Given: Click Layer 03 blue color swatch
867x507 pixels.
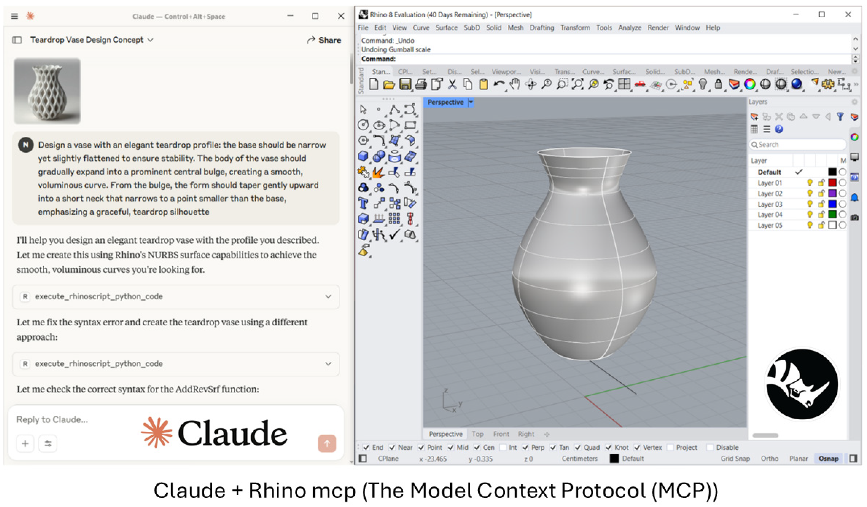Looking at the screenshot, I should tap(832, 204).
